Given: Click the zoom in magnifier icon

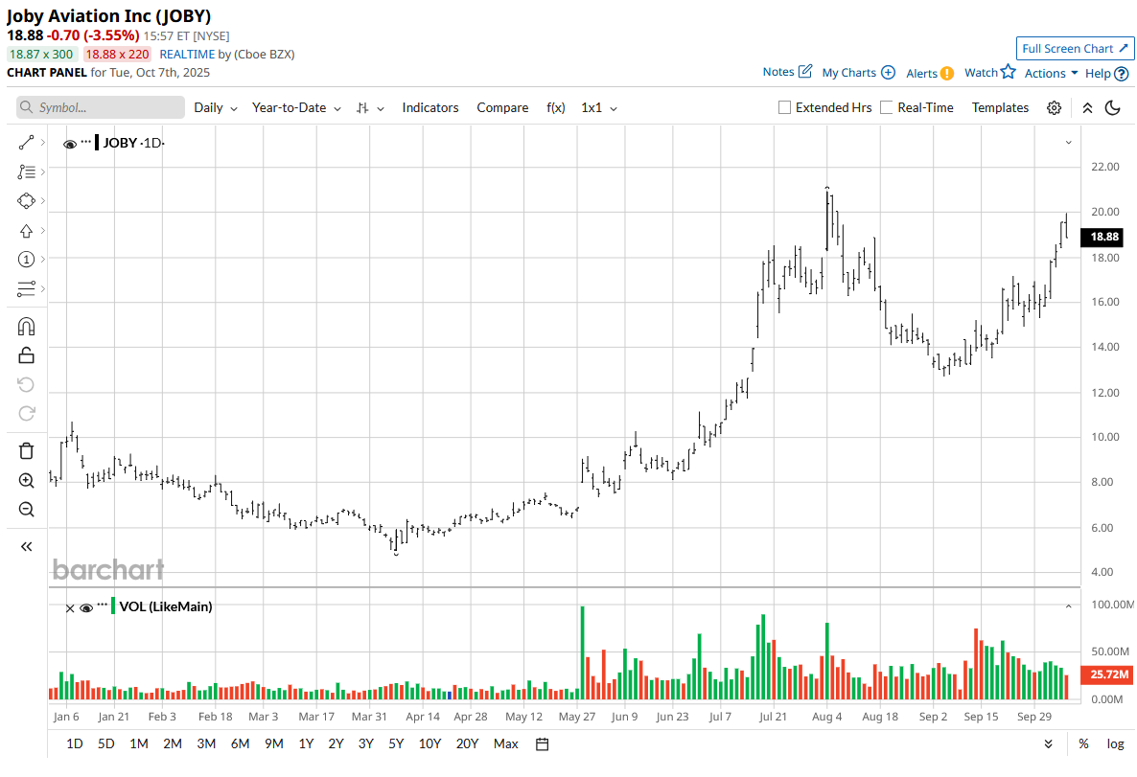Looking at the screenshot, I should [26, 481].
